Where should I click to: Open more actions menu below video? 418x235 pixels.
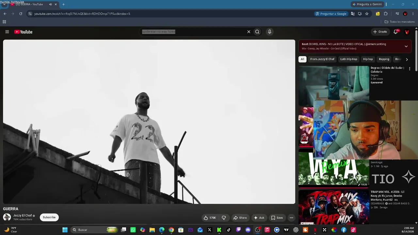pos(291,218)
